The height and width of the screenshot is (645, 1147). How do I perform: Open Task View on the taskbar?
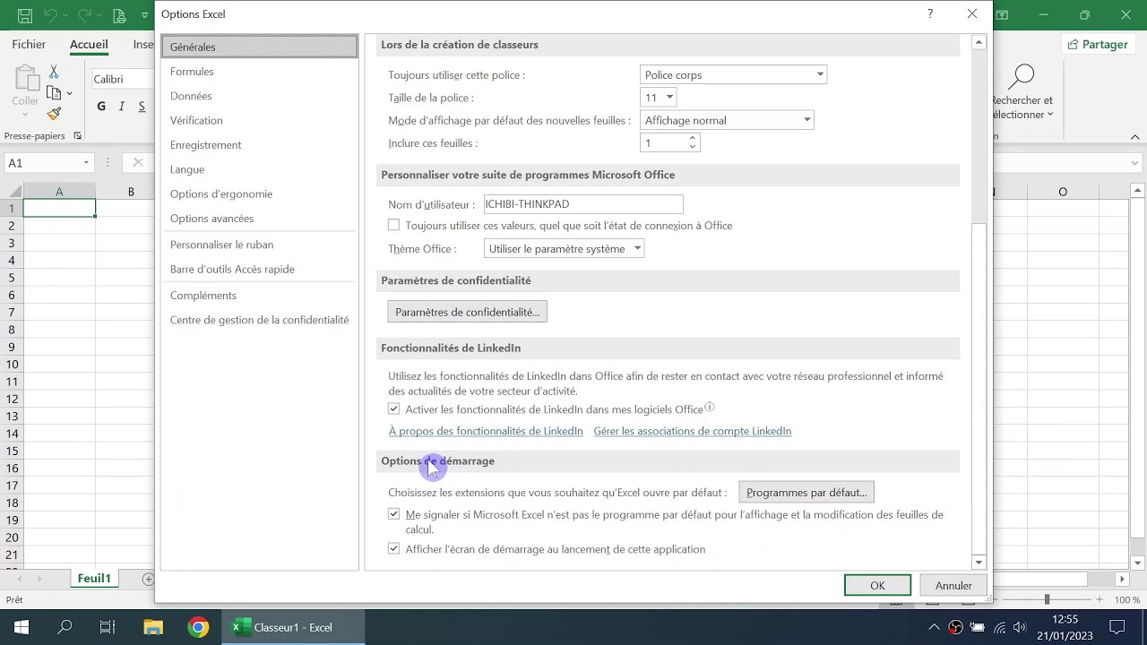[108, 627]
